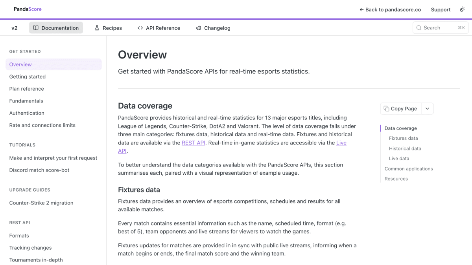
Task: Focus the Search input field
Action: coord(441,27)
